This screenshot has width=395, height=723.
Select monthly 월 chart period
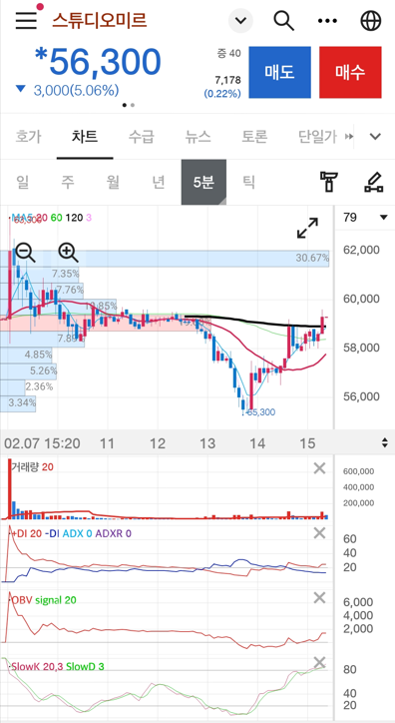coord(113,183)
